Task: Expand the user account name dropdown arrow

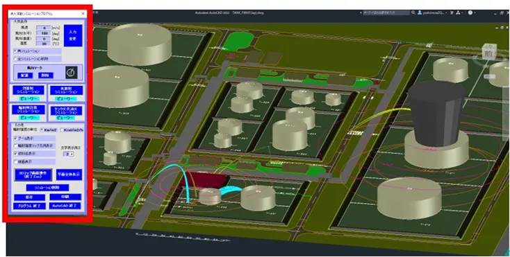Action: click(x=446, y=13)
